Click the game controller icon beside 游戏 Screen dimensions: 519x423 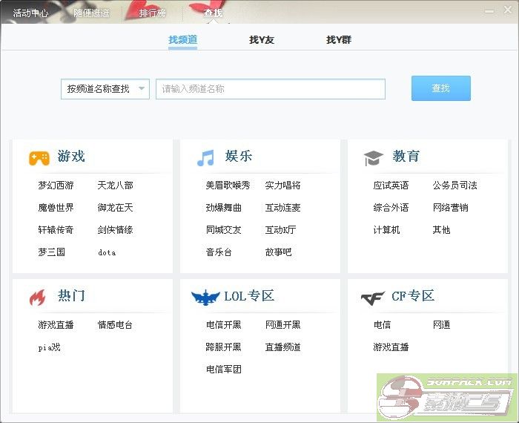39,157
